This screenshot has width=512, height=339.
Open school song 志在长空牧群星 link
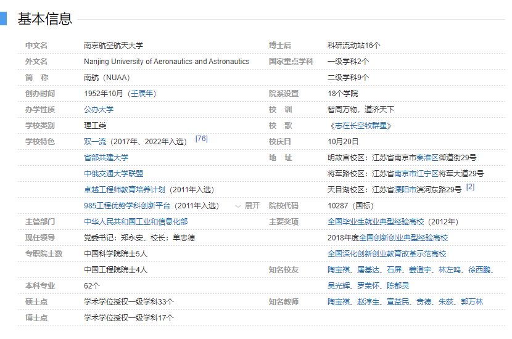(x=361, y=126)
